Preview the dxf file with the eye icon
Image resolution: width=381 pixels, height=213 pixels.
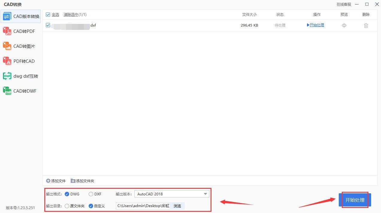[x=344, y=26]
